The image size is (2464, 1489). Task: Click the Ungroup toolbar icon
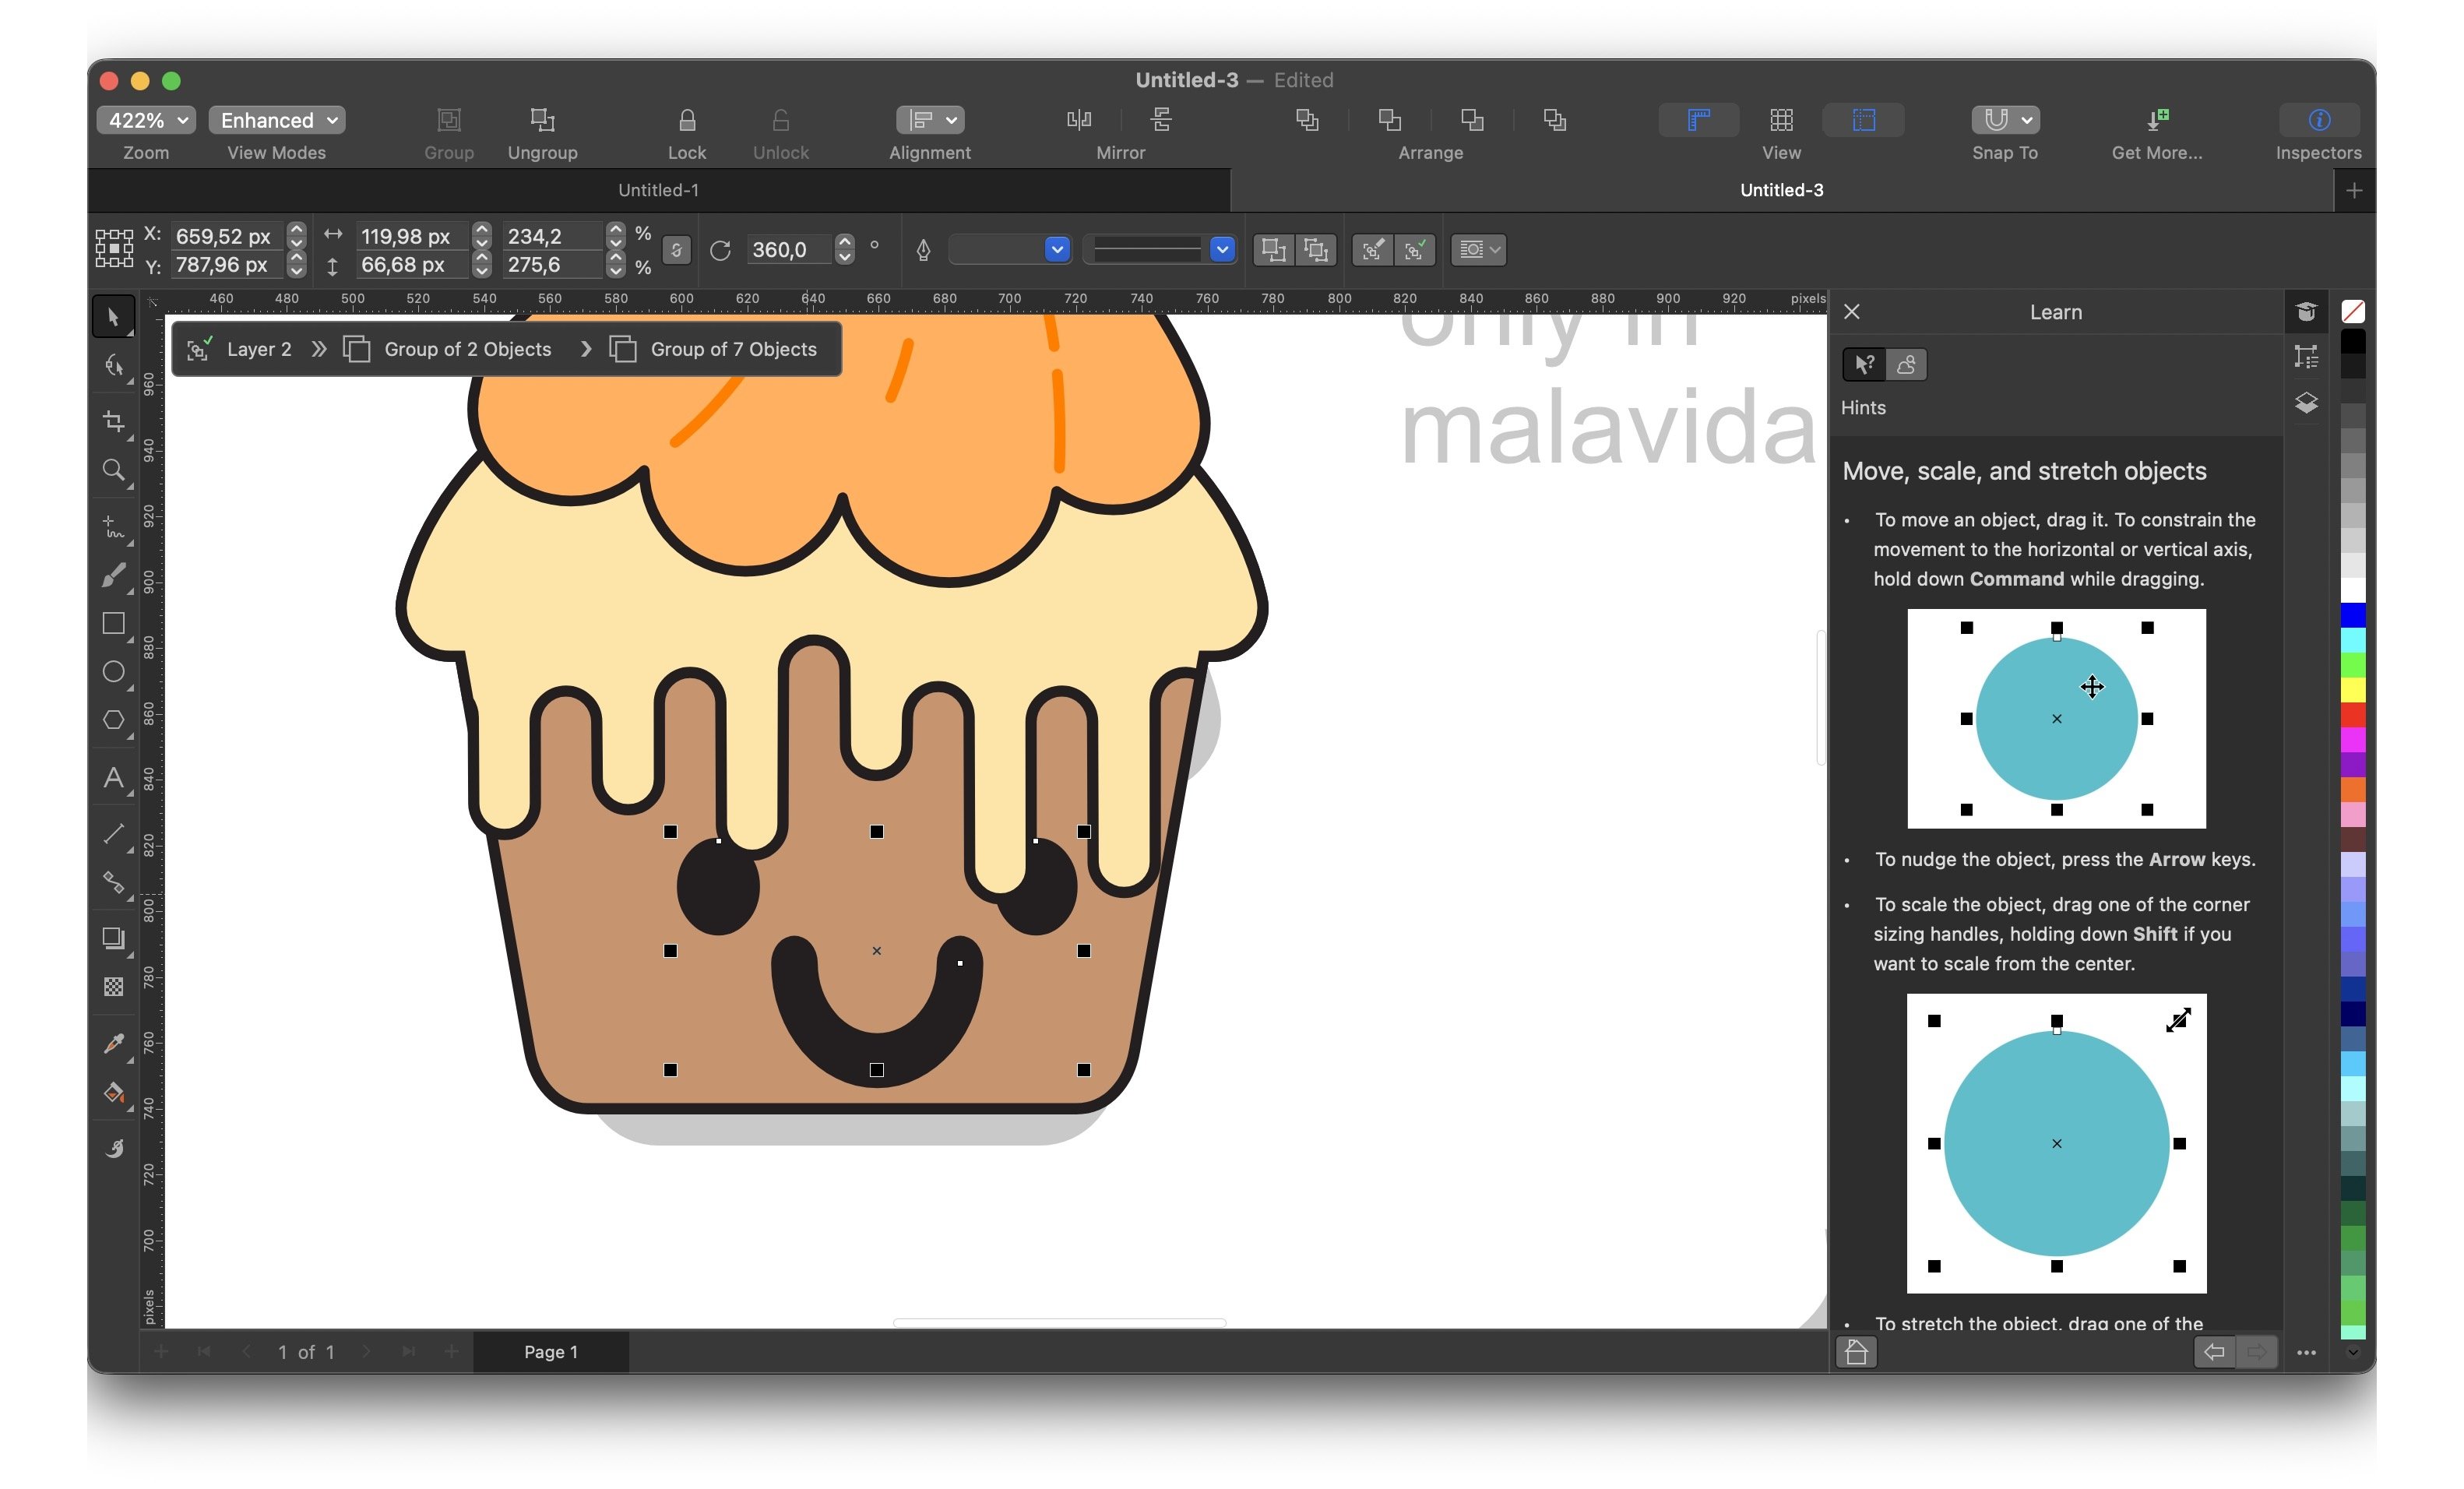(x=542, y=121)
